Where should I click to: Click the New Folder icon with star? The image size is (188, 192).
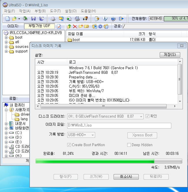(80, 26)
